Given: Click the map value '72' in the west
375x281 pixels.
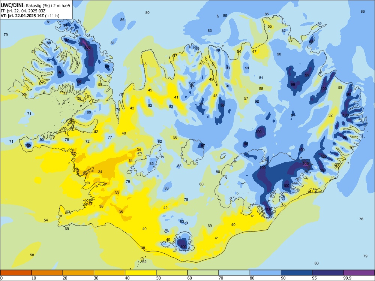Looking at the screenshot, I should tap(87, 142).
